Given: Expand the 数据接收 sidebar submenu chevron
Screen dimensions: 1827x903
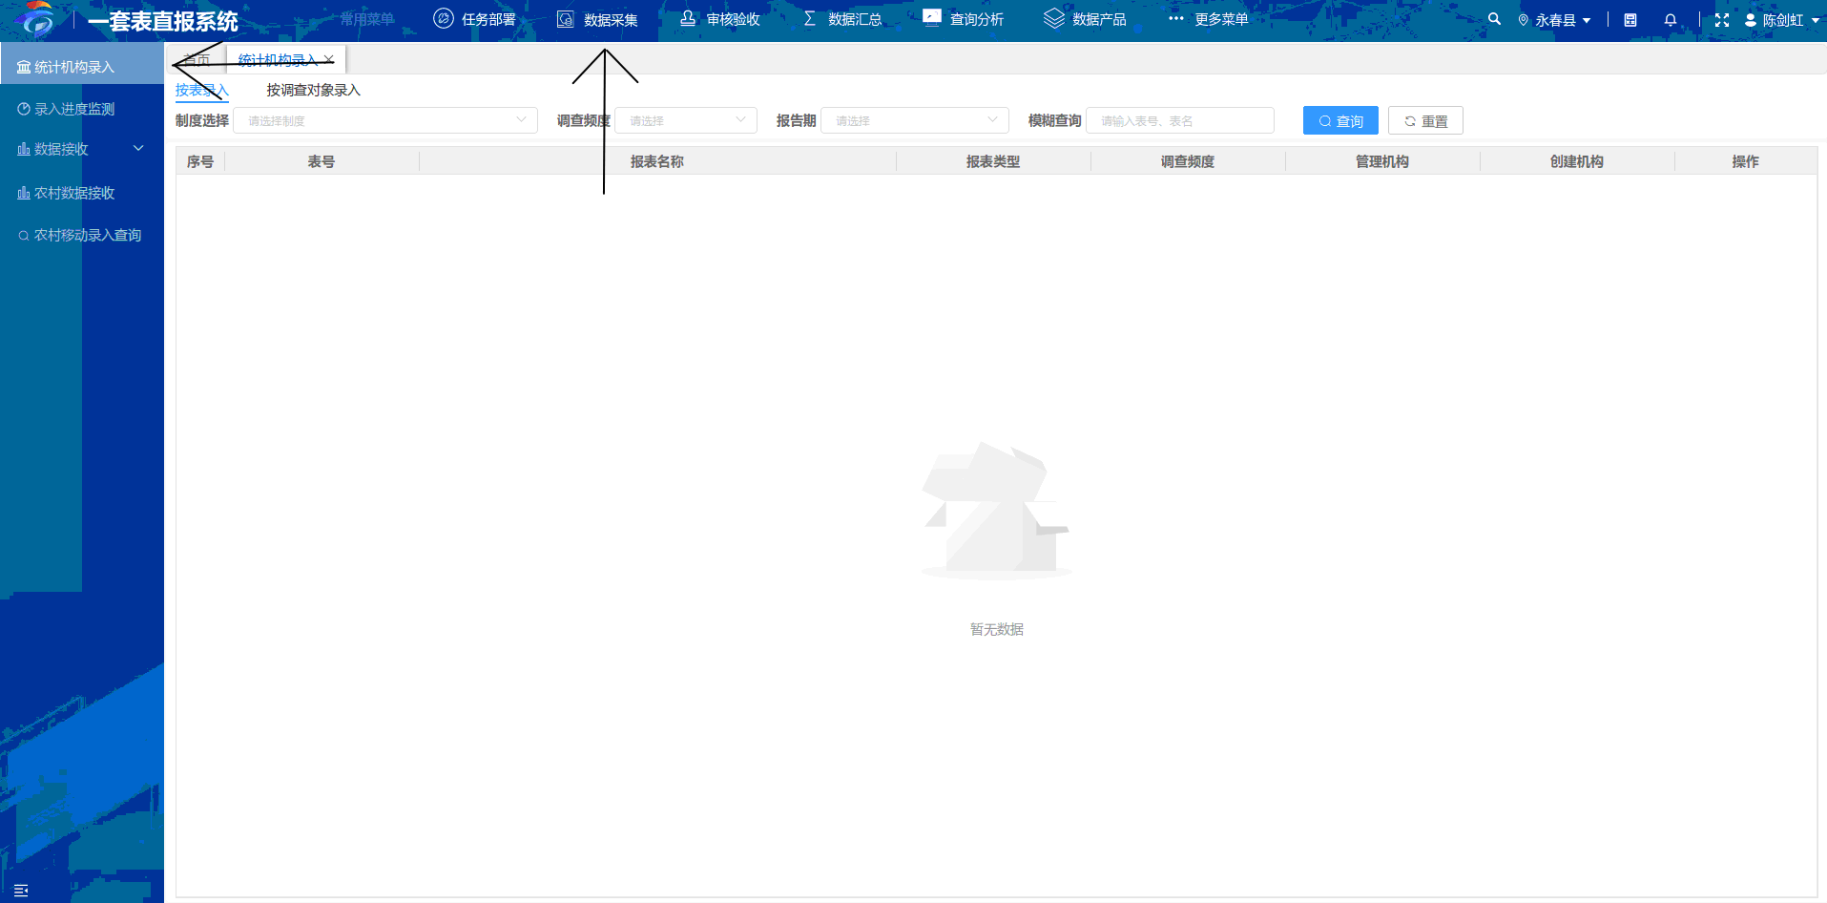Looking at the screenshot, I should [138, 148].
